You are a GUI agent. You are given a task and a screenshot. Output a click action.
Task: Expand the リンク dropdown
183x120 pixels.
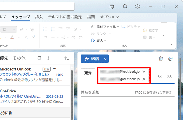coord(110,34)
